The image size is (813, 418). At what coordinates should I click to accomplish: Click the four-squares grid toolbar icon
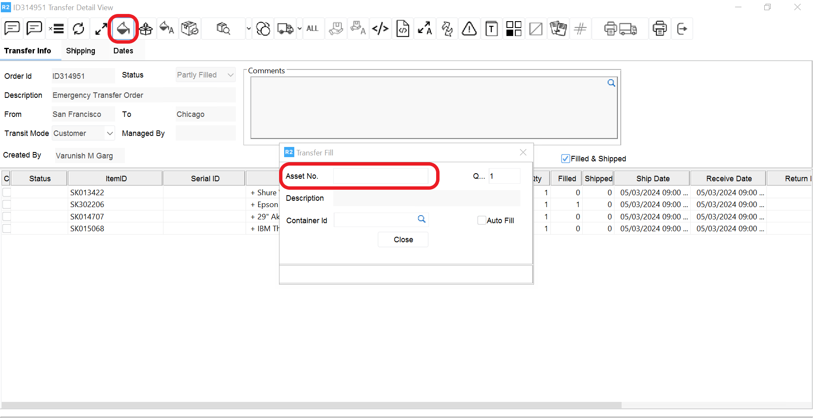tap(514, 29)
